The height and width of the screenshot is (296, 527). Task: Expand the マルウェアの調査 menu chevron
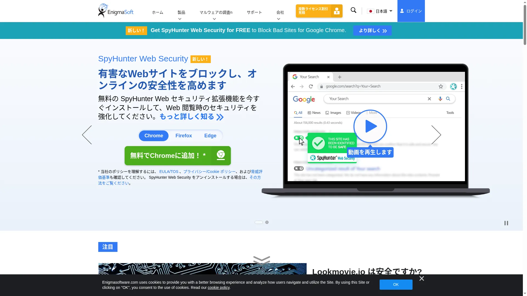coord(214,19)
